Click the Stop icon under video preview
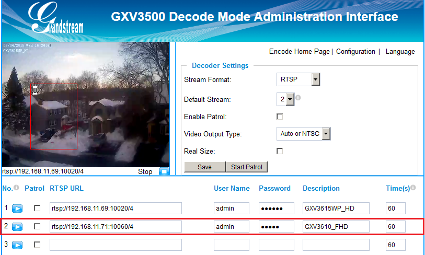 click(164, 171)
